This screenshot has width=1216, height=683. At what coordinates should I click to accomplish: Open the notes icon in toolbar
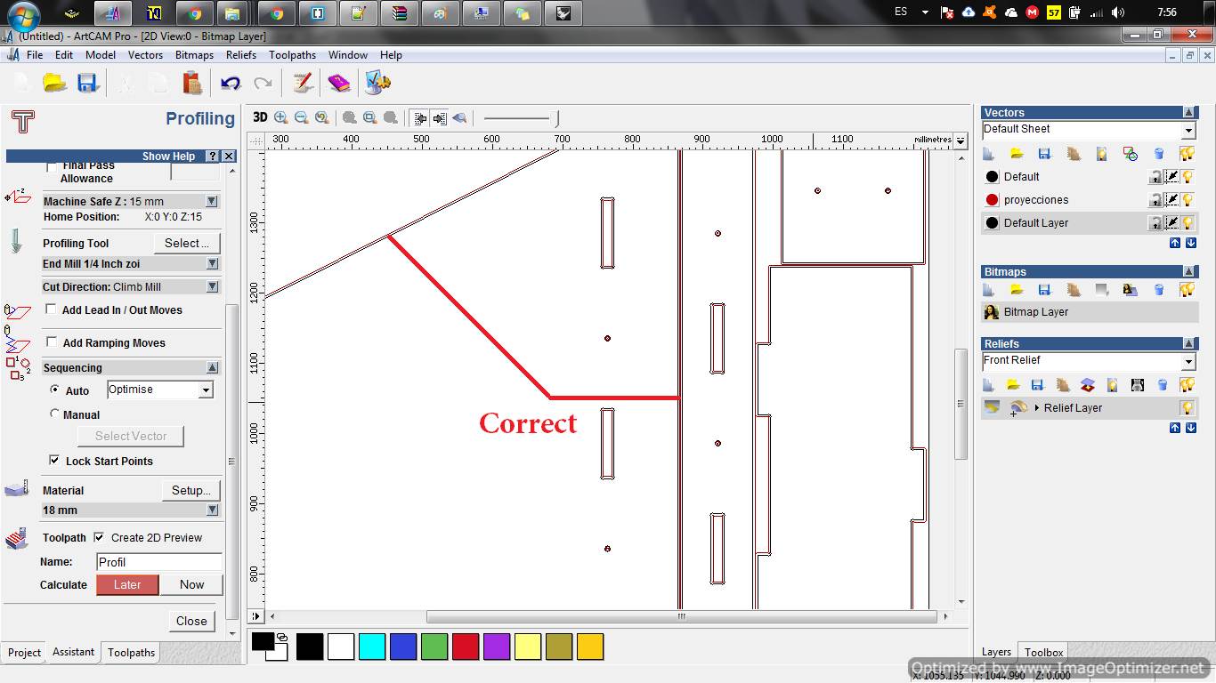coord(303,84)
